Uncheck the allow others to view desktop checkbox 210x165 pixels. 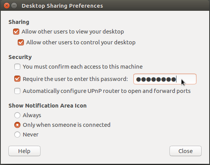click(x=16, y=32)
